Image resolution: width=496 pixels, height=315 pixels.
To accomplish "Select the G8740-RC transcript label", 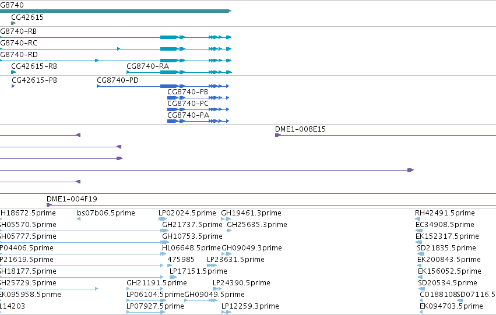I will [19, 43].
